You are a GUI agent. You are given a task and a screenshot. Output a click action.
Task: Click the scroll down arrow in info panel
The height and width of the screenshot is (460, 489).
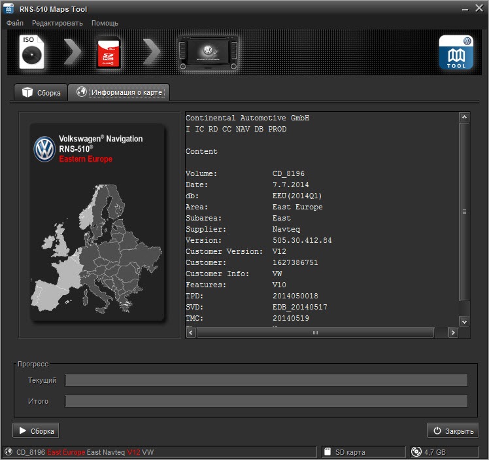click(x=464, y=322)
